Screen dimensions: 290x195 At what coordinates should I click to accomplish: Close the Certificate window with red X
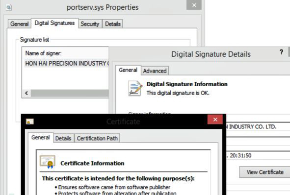(215, 120)
